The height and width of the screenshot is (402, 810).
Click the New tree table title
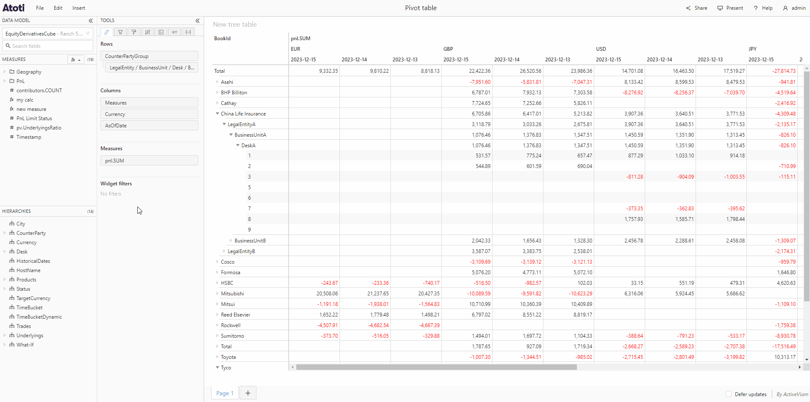[x=235, y=25]
